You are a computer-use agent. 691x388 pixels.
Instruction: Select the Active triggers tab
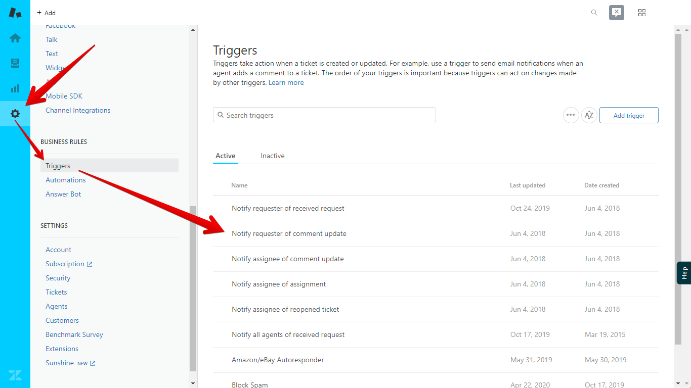pos(225,156)
